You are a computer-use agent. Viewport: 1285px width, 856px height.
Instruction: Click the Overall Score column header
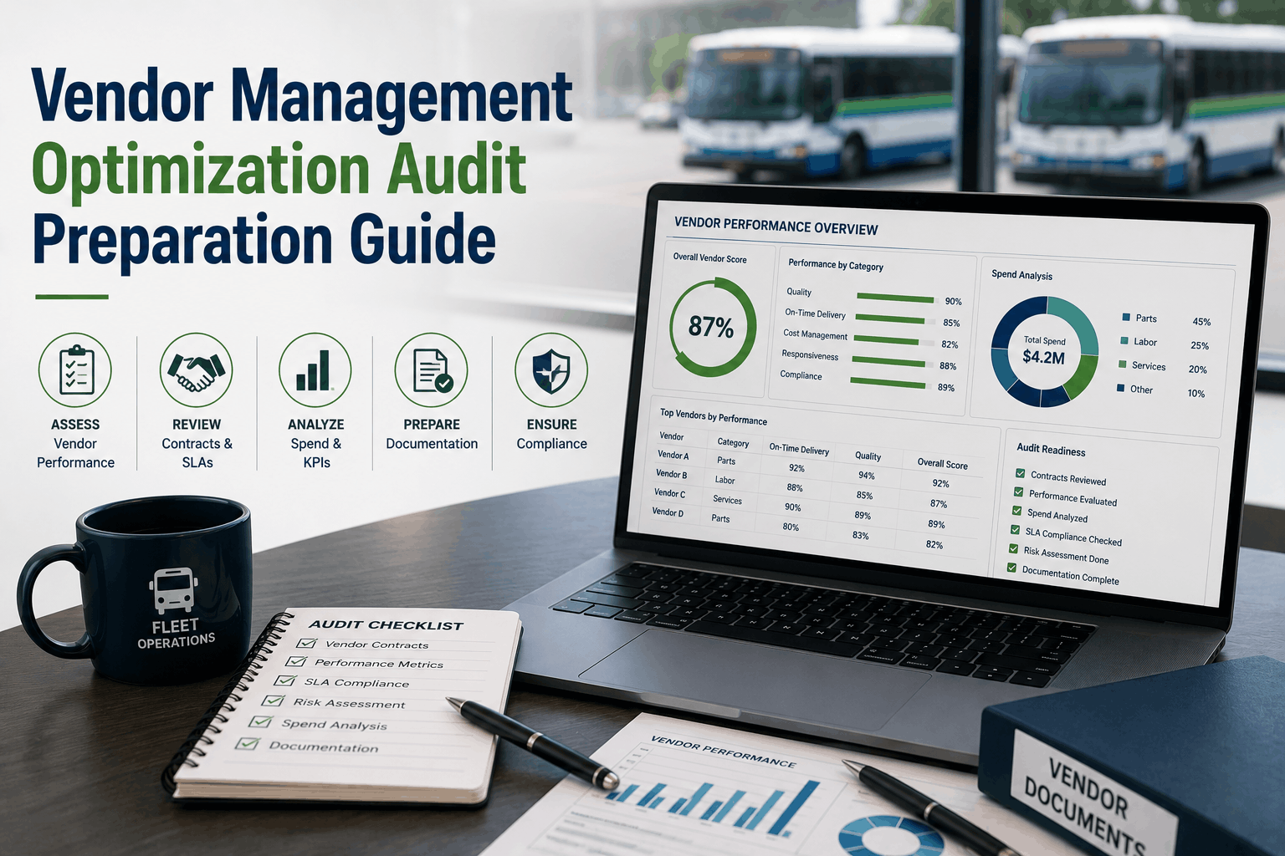point(942,463)
